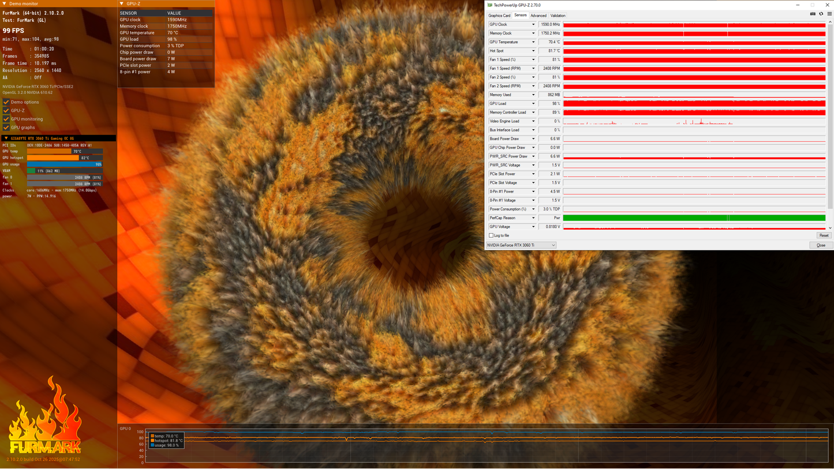The width and height of the screenshot is (834, 469).
Task: Enable the Log to file checkbox
Action: [491, 235]
